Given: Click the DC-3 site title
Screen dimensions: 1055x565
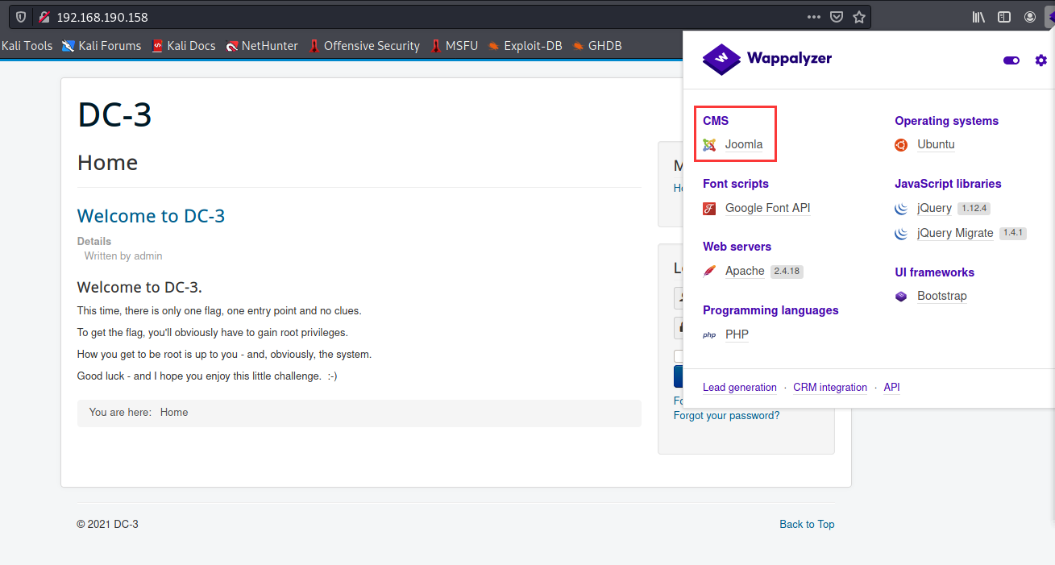Looking at the screenshot, I should tap(114, 114).
